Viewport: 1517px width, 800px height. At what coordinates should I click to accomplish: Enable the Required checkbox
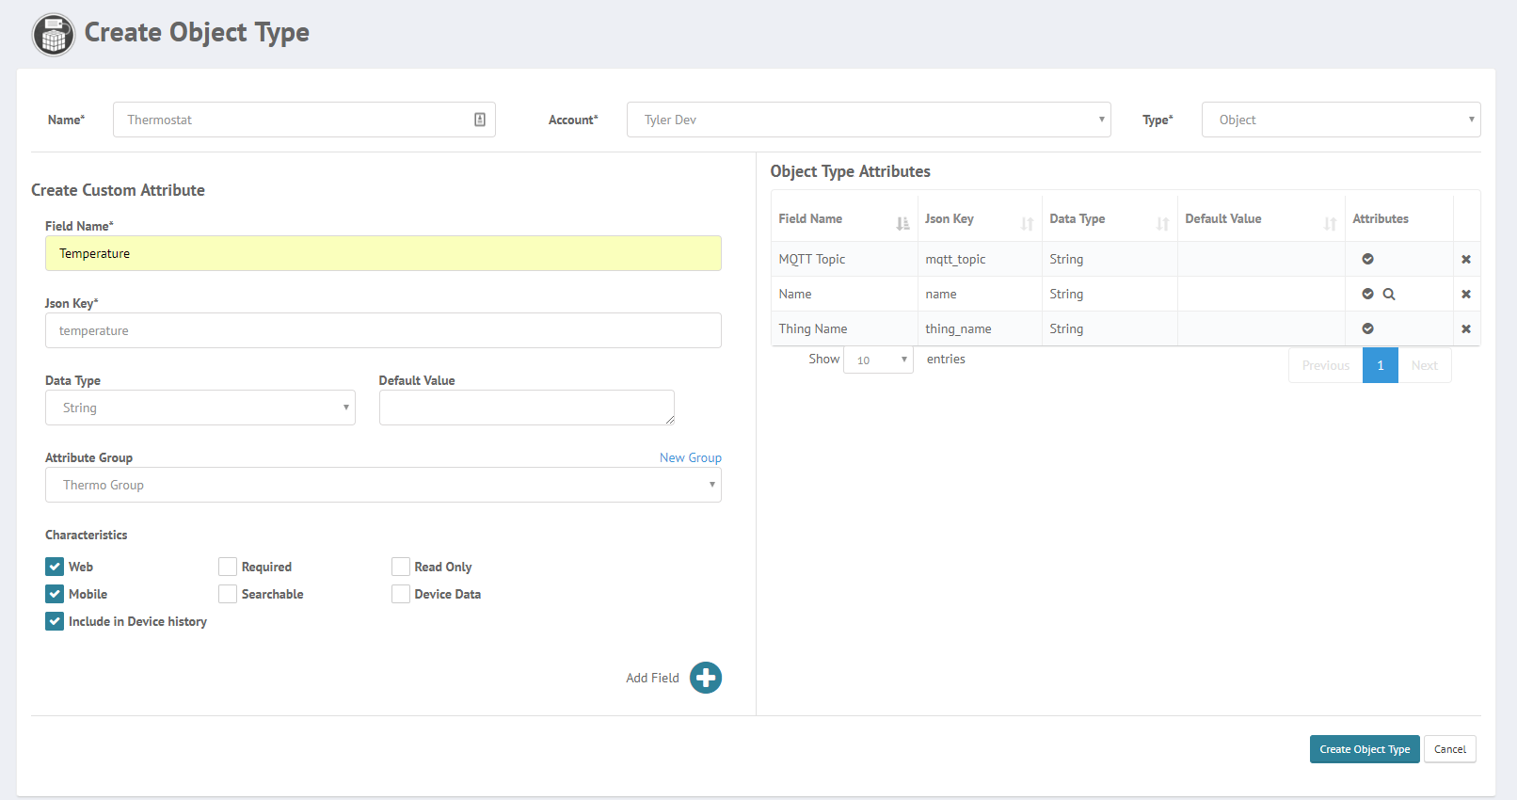(228, 567)
